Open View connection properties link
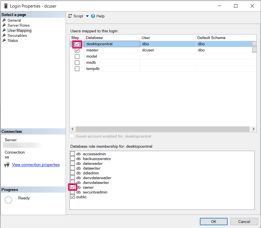Screen dimensions: 261x228 [36, 165]
